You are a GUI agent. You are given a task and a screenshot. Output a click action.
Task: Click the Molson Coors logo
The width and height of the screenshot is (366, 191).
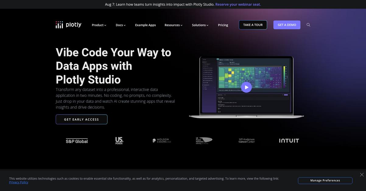162,140
